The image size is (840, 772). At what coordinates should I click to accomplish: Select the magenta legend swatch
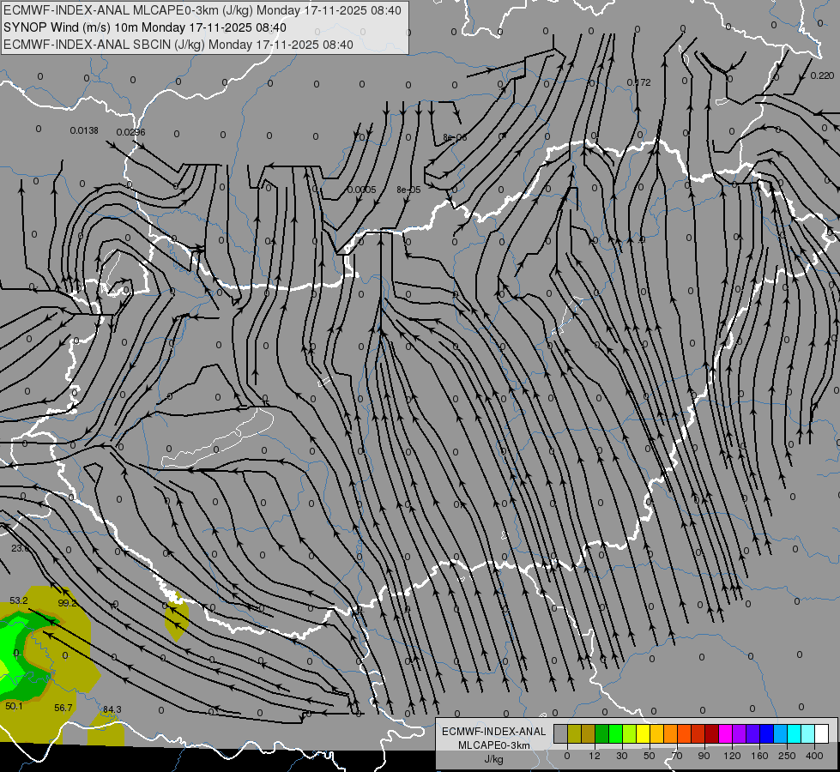click(x=726, y=733)
